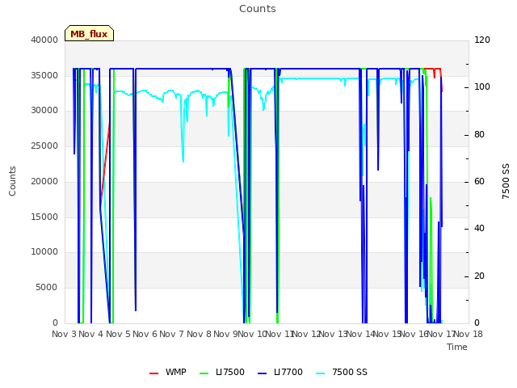Click the 15000 y-axis label
517x388 pixels.
click(44, 217)
